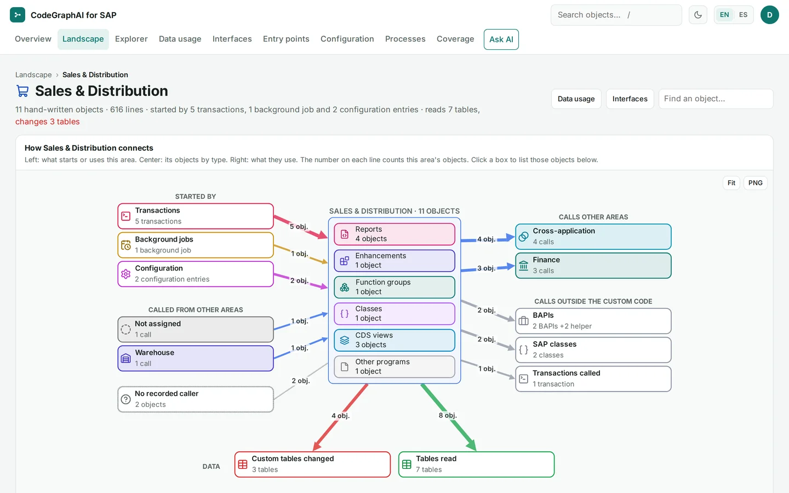
Task: Click the Warehouse building icon
Action: [x=125, y=358]
